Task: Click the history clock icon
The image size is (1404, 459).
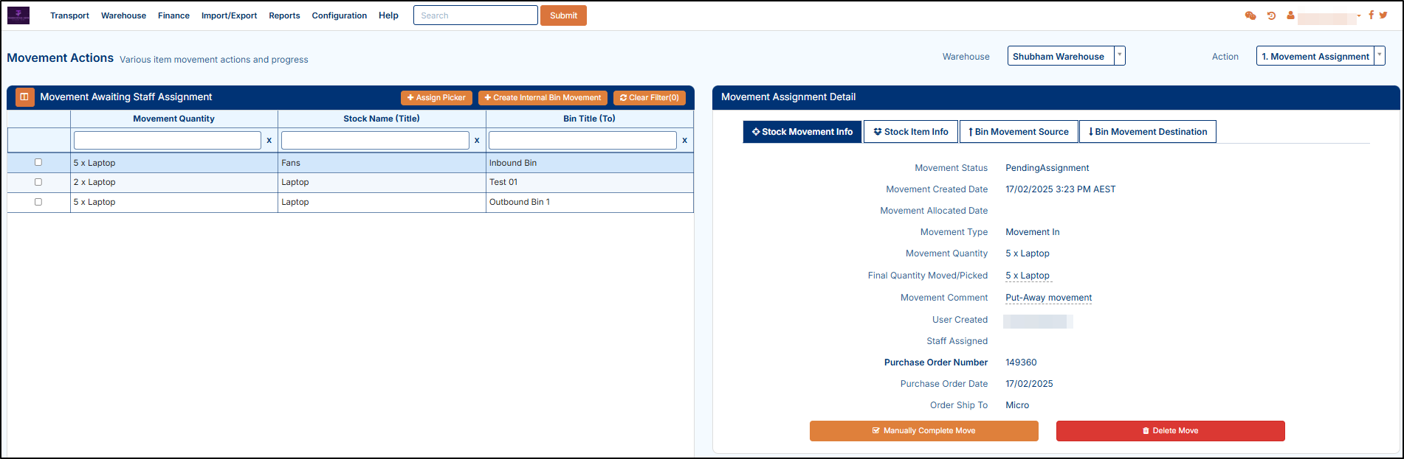Action: 1271,15
